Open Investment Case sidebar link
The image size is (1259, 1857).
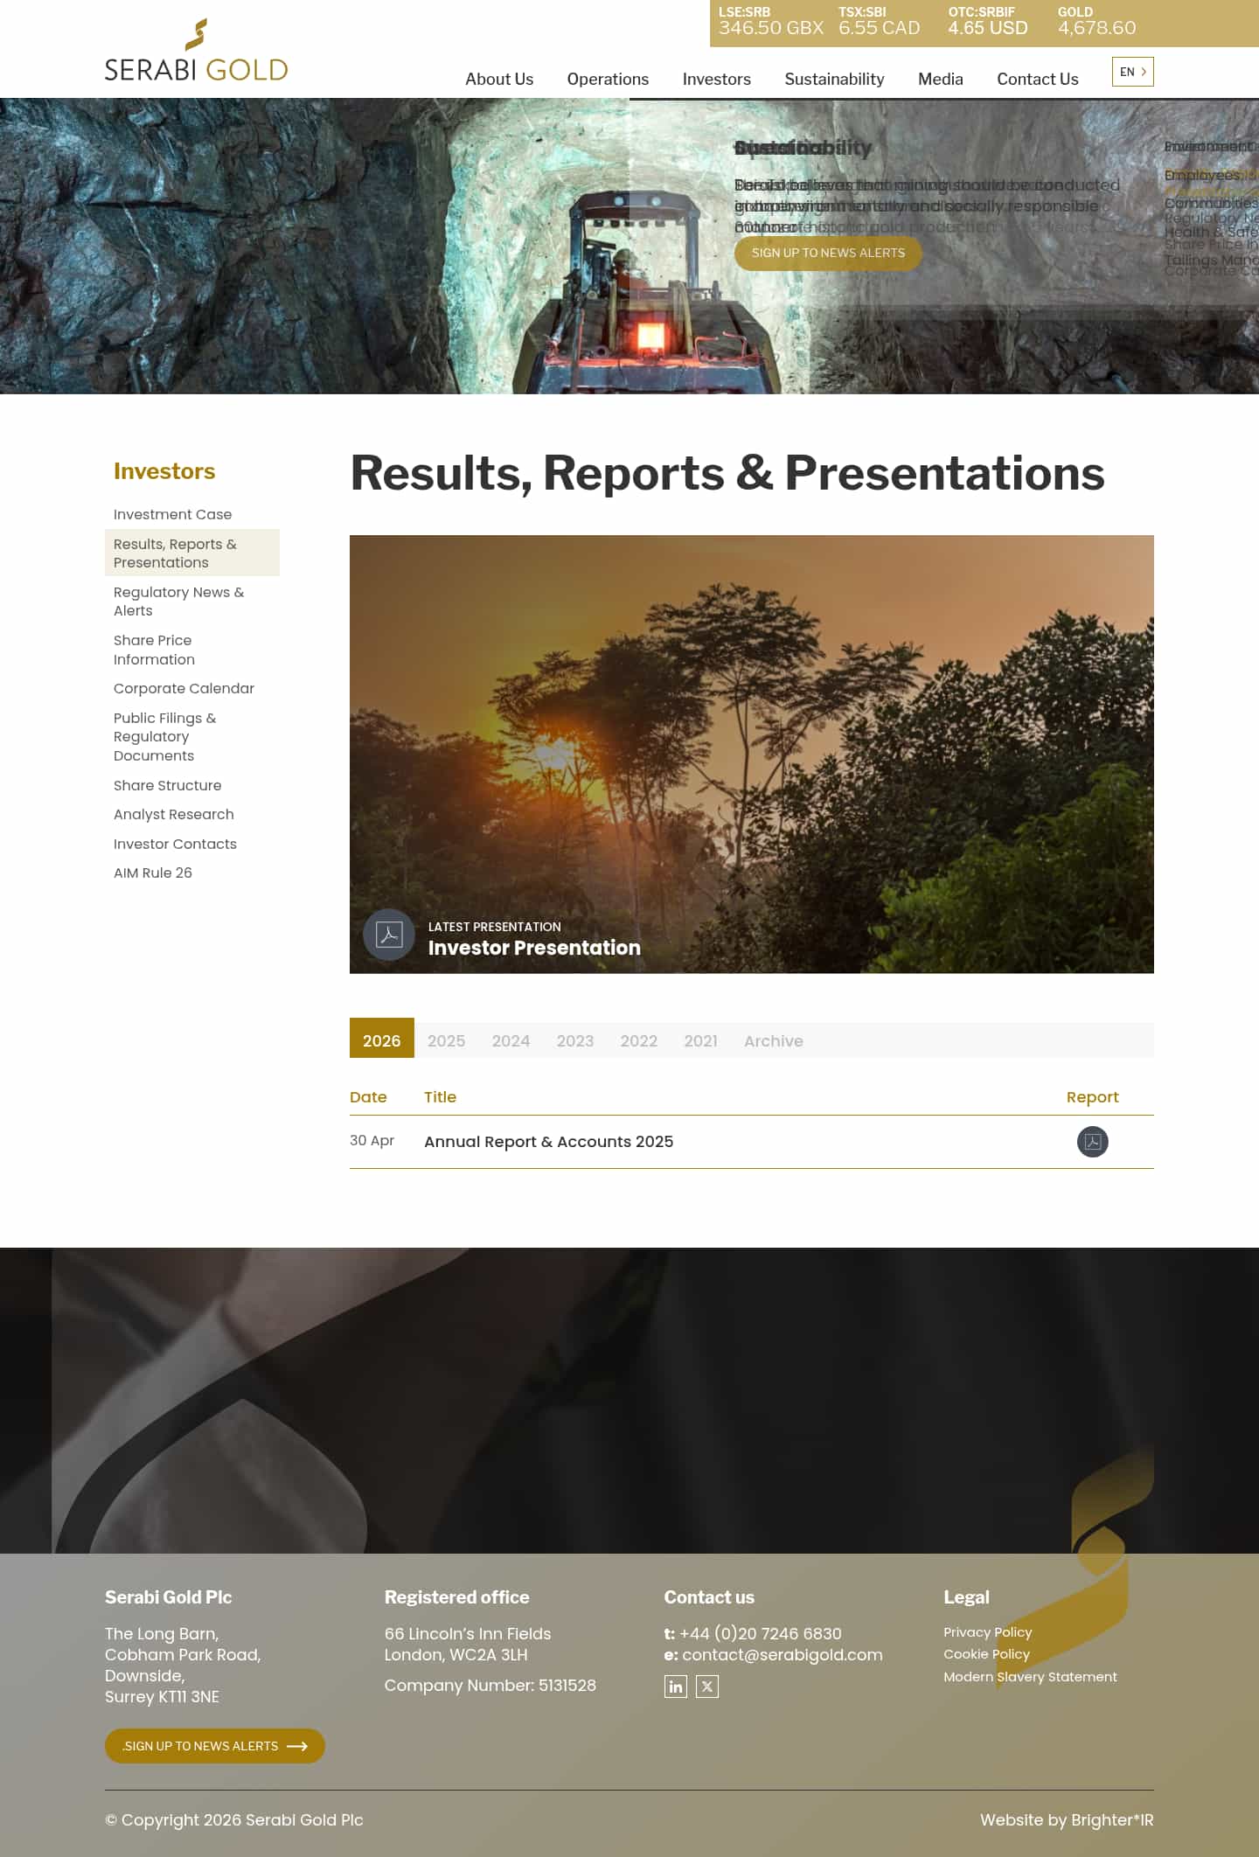point(172,514)
